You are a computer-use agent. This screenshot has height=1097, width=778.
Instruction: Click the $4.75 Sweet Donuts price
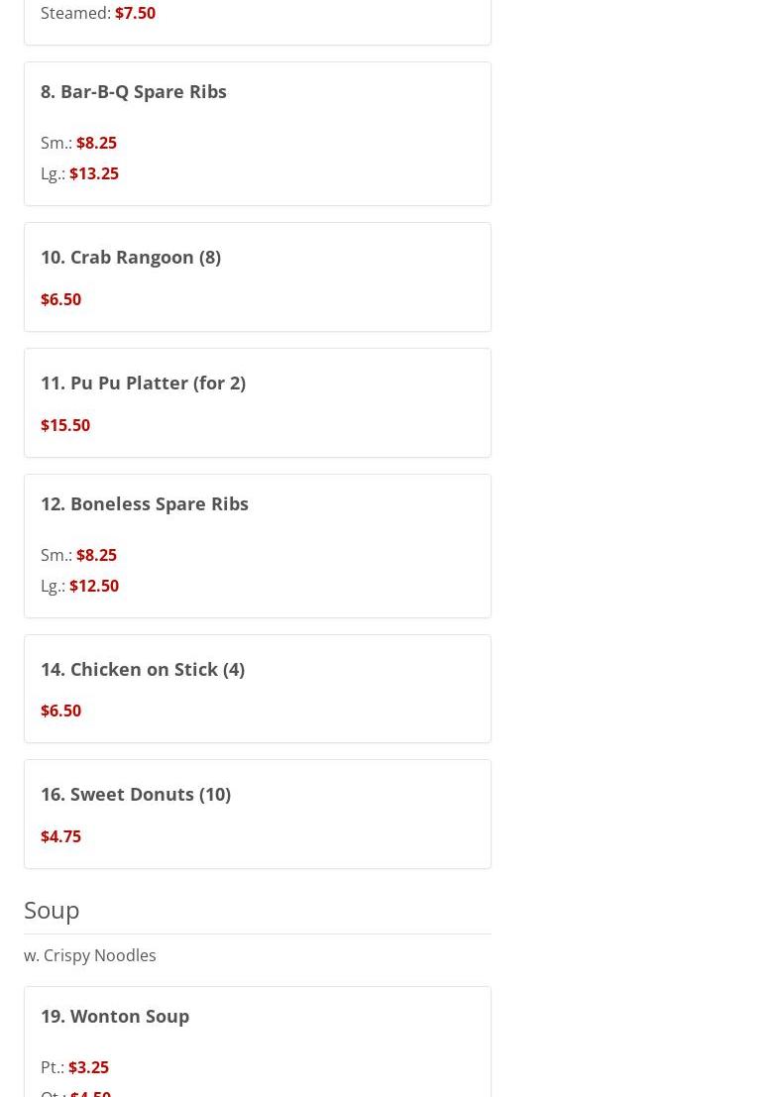coord(60,836)
